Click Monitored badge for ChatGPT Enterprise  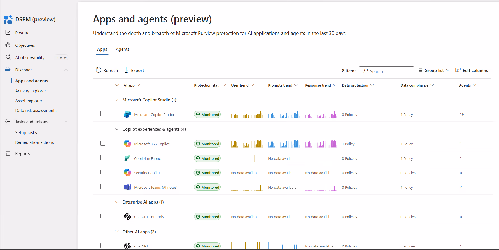(x=207, y=217)
